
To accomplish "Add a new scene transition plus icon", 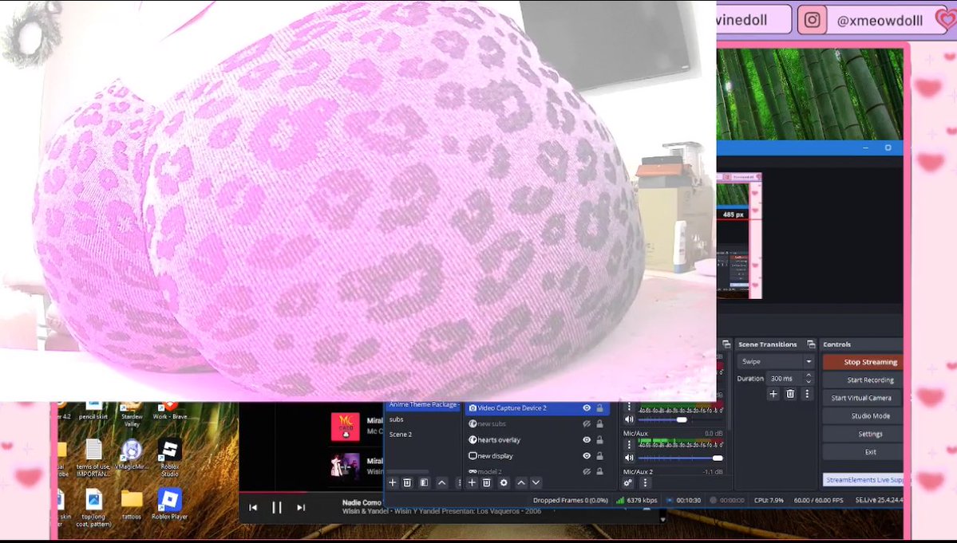I will (x=773, y=394).
